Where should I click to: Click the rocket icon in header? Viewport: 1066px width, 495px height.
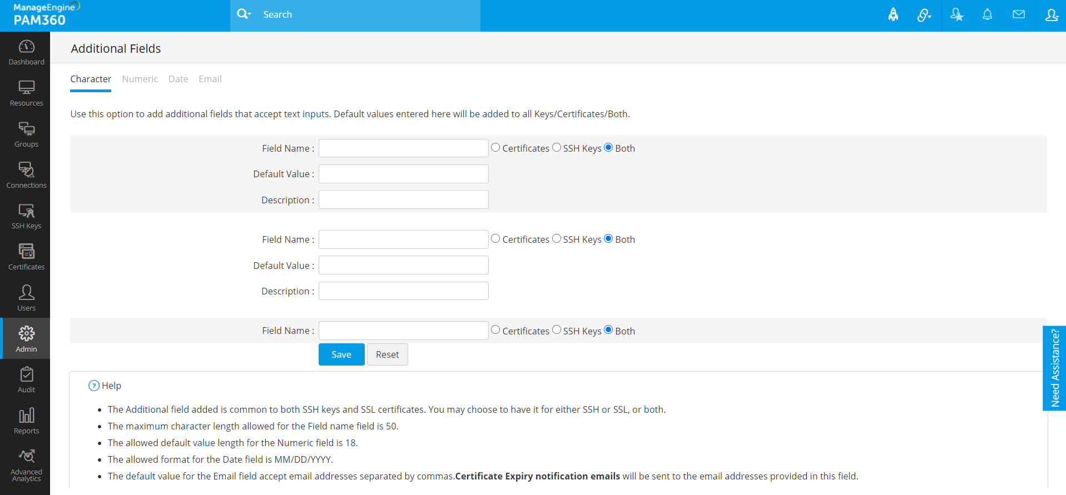point(893,15)
